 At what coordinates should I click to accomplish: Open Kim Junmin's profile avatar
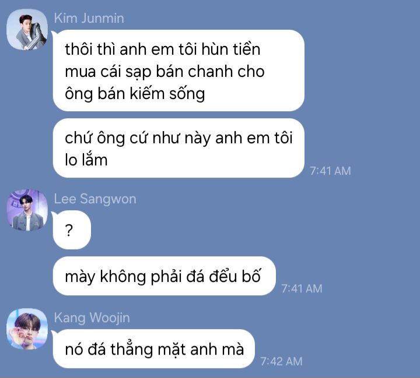tap(27, 29)
